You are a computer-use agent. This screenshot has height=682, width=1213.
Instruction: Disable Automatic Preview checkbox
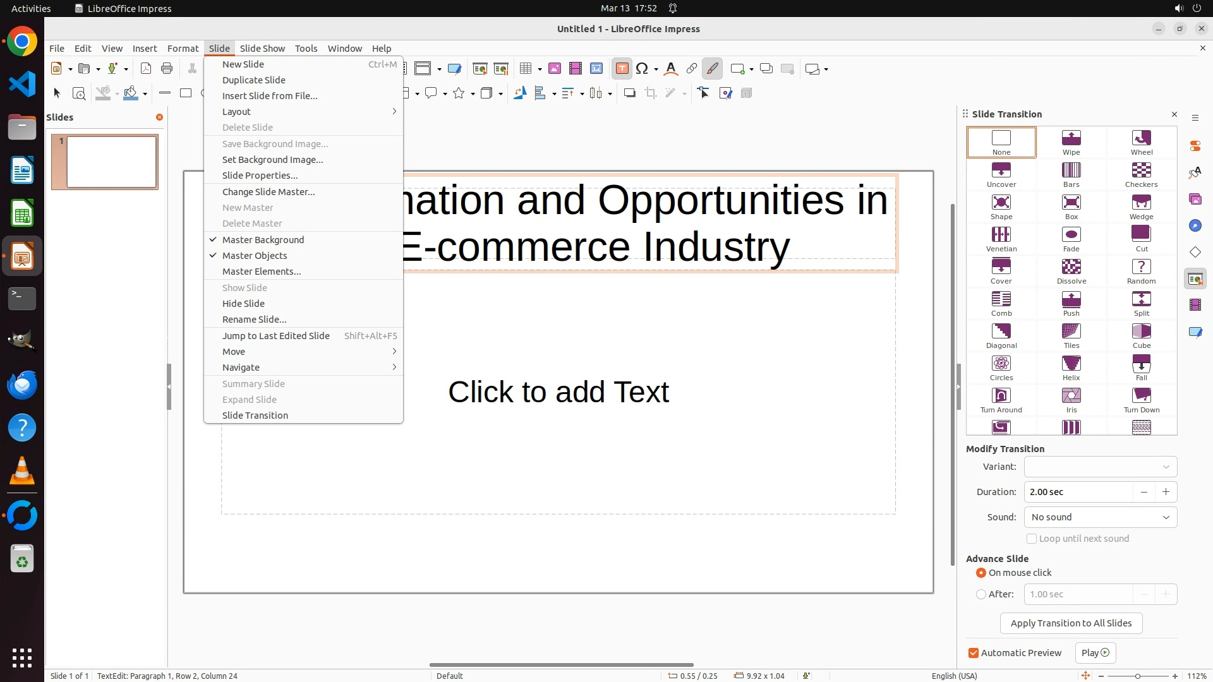point(974,653)
